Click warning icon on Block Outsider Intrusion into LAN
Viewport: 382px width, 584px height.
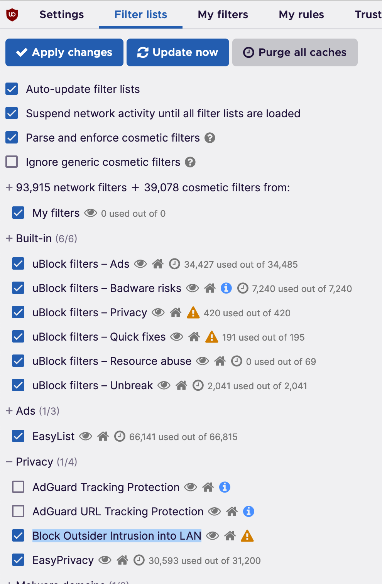[247, 536]
